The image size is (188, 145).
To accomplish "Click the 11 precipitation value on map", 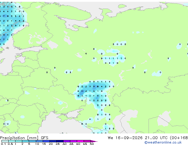I will click(x=82, y=91).
